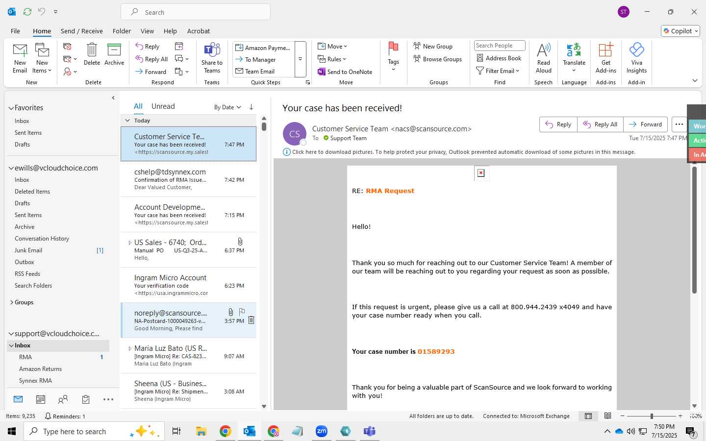Screen dimensions: 706x441
Task: Open the RMA subfolder
Action: (x=25, y=357)
